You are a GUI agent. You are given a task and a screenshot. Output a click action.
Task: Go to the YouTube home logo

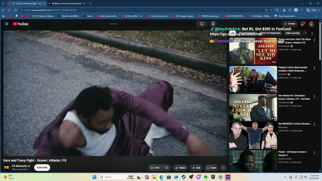point(21,24)
